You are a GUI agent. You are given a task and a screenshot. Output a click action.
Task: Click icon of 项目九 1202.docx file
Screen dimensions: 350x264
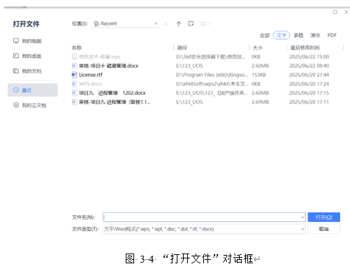74,93
